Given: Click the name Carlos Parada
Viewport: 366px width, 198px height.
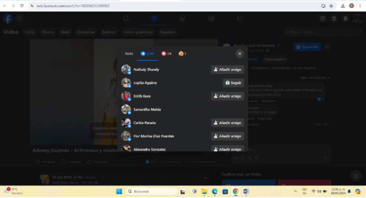Looking at the screenshot, I should pyautogui.click(x=145, y=123).
